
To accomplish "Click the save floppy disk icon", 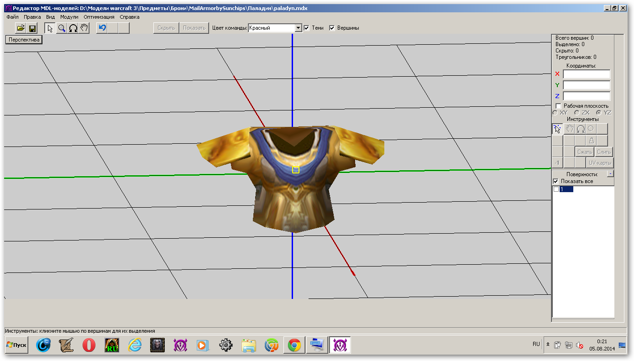I will point(32,28).
